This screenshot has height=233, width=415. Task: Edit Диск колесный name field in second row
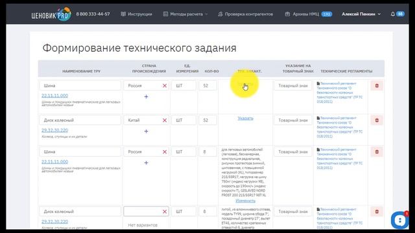[80, 120]
